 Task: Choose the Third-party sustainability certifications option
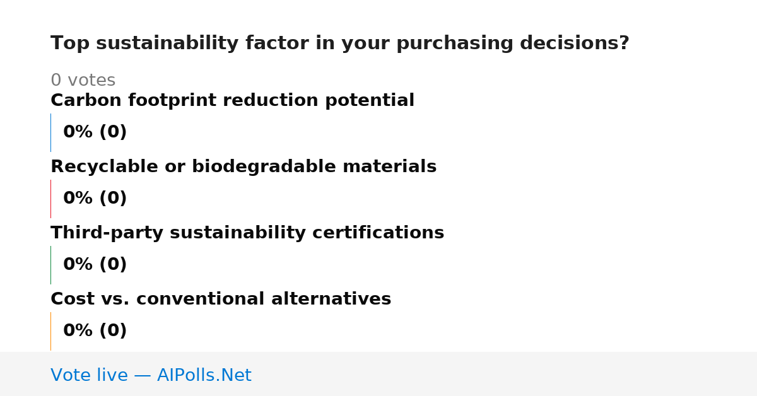click(x=247, y=233)
